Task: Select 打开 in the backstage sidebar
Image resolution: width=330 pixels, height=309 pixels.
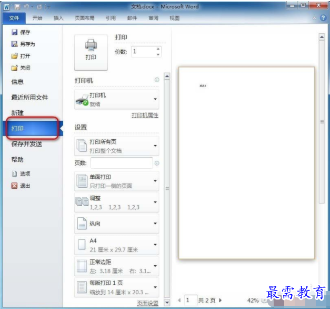Action: [x=21, y=56]
